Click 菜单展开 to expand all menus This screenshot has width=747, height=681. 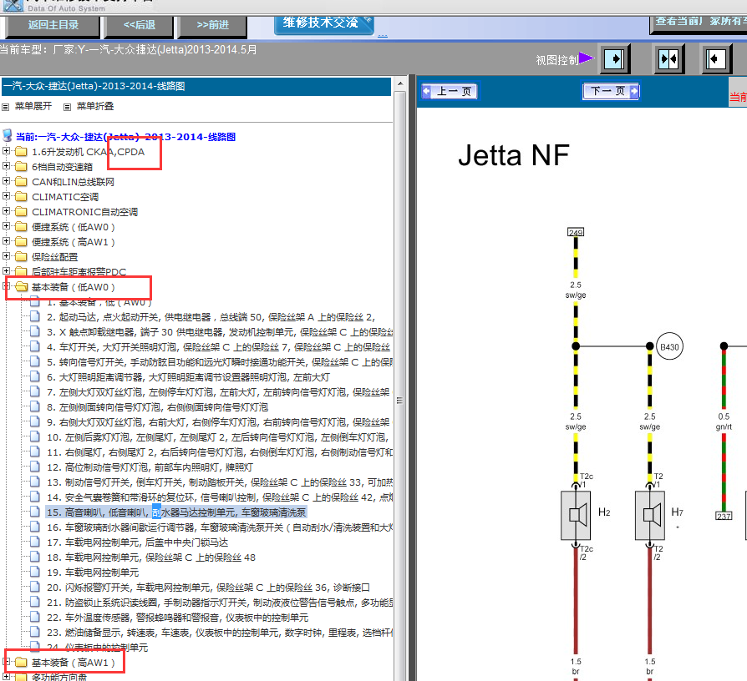point(33,106)
